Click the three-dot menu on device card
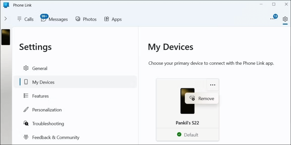291x145 pixels. click(213, 85)
